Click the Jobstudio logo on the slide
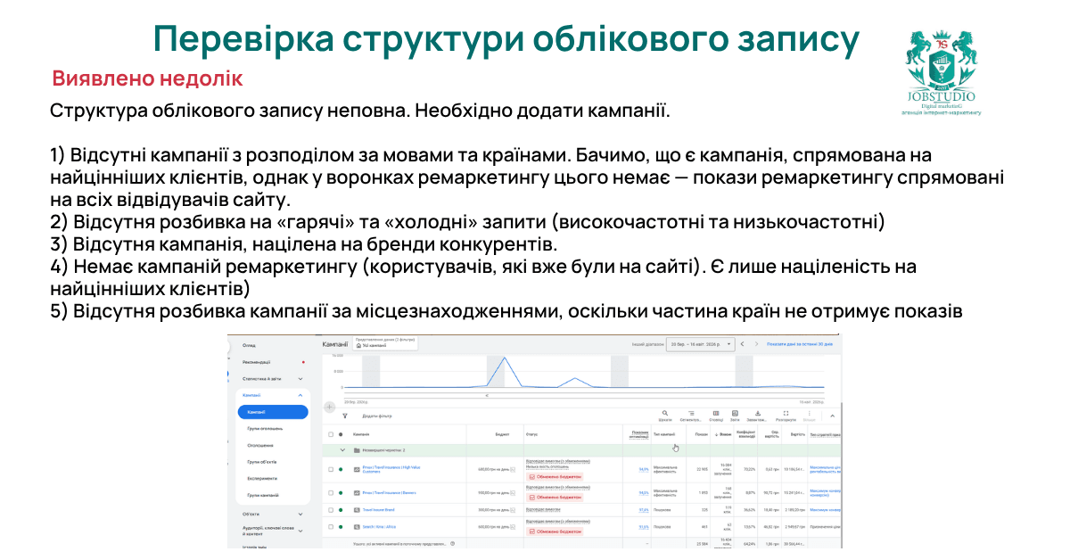Viewport: 1070px width, 560px height. click(942, 73)
